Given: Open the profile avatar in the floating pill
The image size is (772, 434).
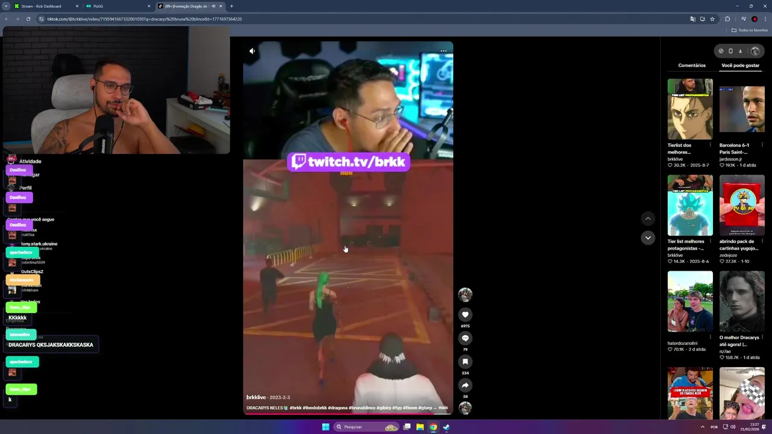Looking at the screenshot, I should (x=755, y=51).
